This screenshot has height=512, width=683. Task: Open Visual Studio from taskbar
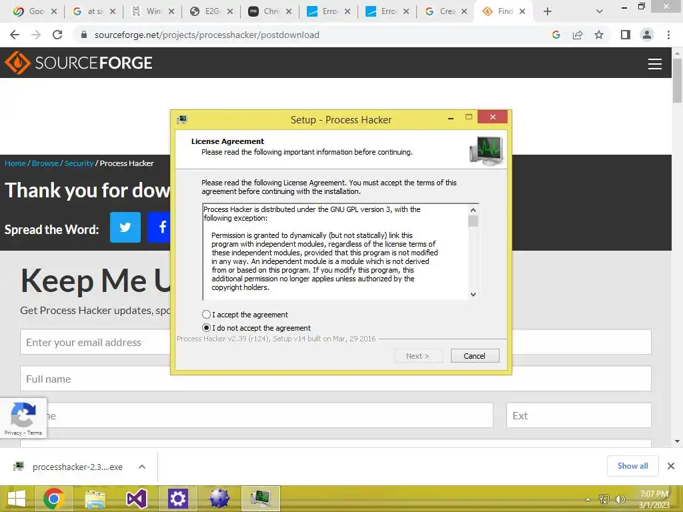136,499
